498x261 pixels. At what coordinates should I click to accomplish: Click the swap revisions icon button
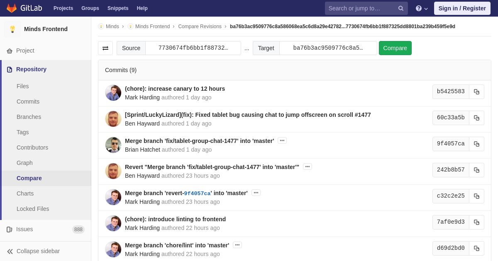click(x=105, y=48)
